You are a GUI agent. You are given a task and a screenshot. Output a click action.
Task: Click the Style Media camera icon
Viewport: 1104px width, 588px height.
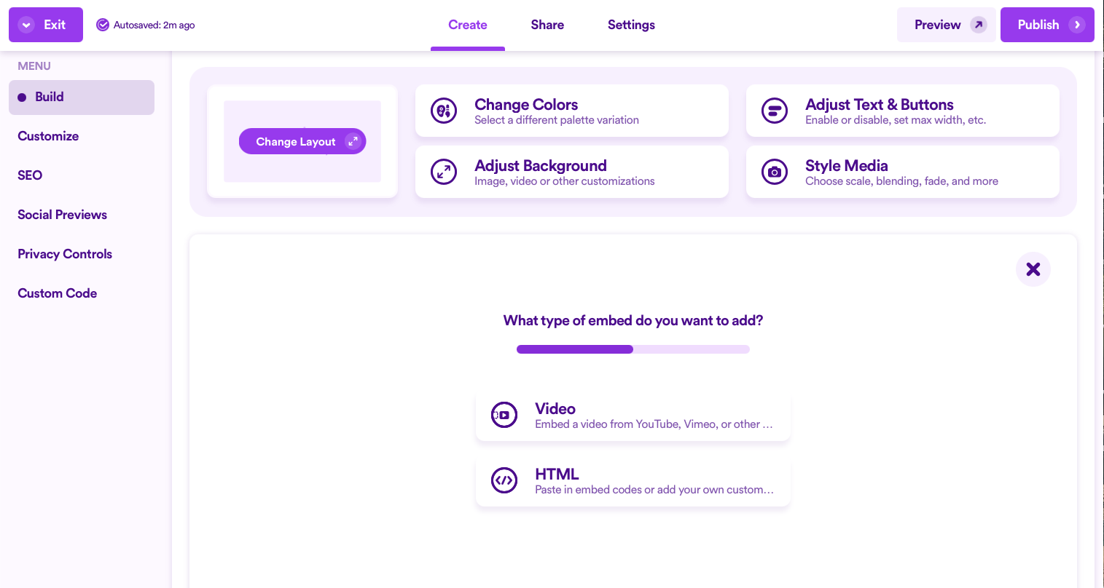(x=775, y=172)
